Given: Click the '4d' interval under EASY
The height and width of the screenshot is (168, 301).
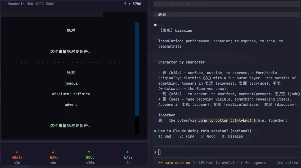Looking at the screenshot, I should (128, 163).
